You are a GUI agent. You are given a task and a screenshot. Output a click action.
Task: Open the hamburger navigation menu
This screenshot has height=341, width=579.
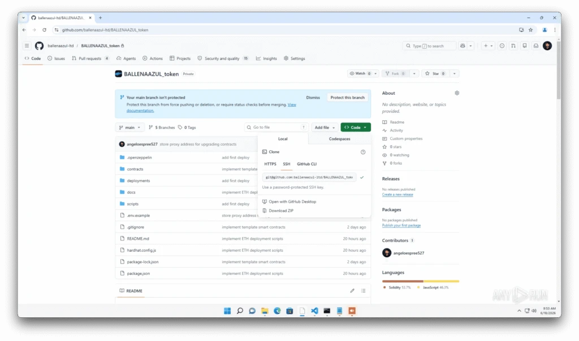(27, 46)
